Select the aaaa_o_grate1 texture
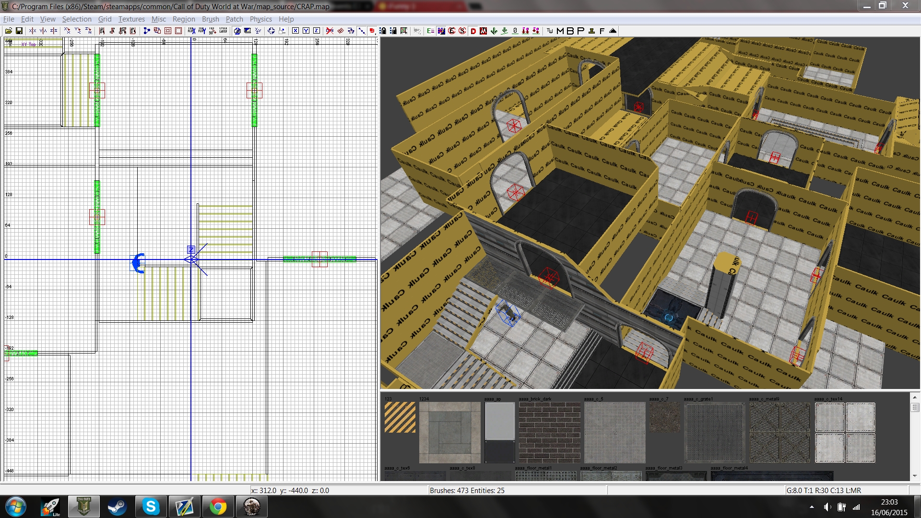Image resolution: width=921 pixels, height=518 pixels. pyautogui.click(x=714, y=432)
